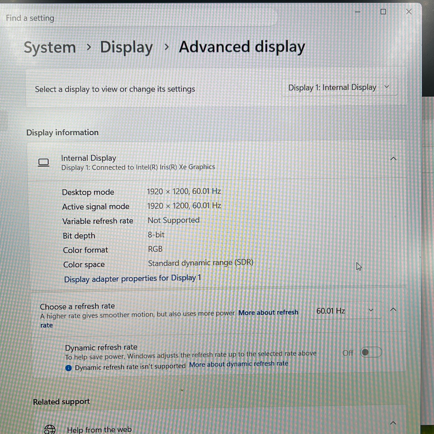Open Display adapter properties for Display 1

point(132,278)
